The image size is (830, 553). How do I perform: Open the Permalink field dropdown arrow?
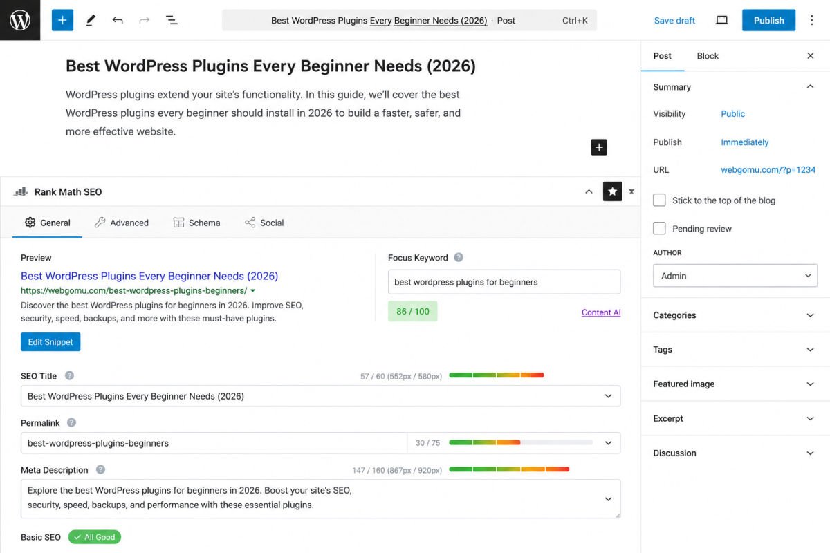click(x=608, y=443)
